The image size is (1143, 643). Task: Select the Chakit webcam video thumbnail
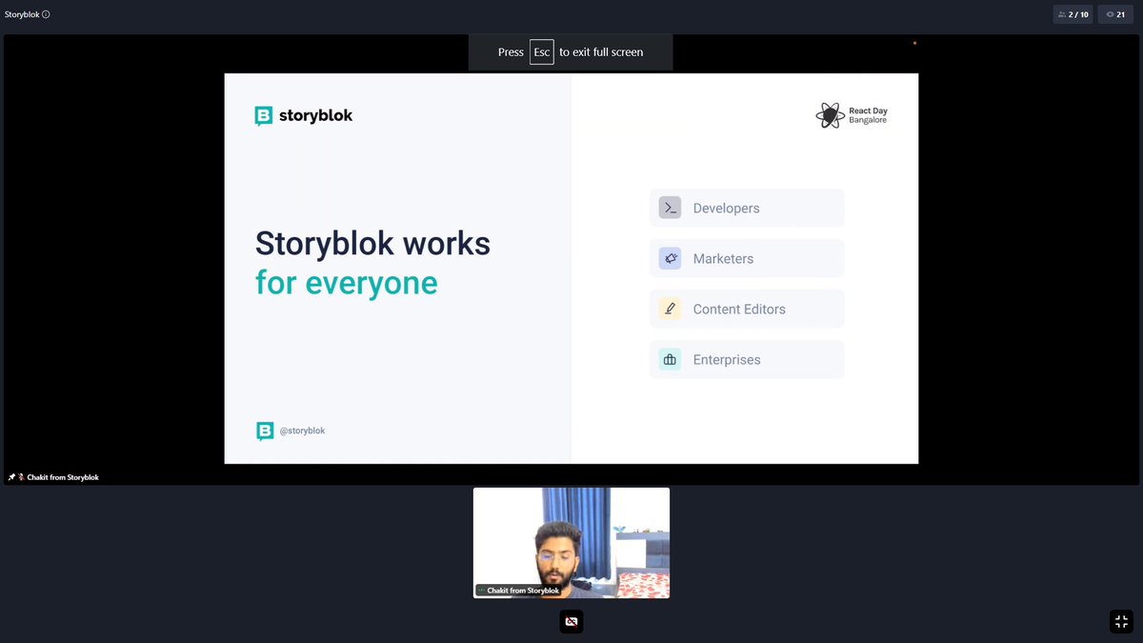[571, 543]
